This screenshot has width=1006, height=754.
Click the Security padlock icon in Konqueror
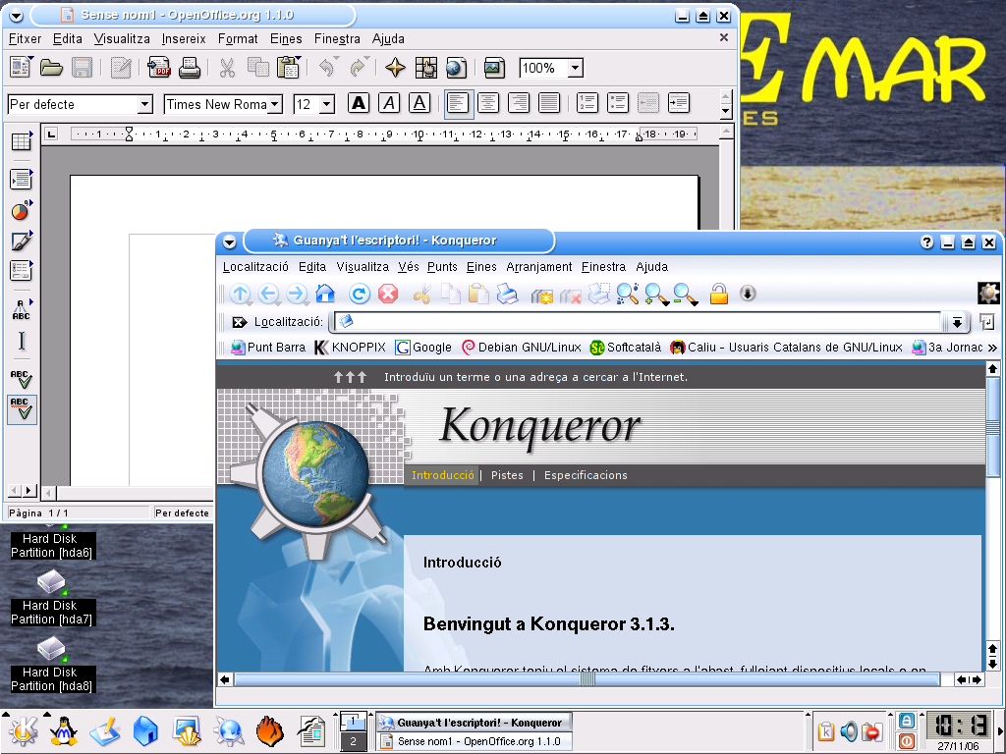click(718, 294)
